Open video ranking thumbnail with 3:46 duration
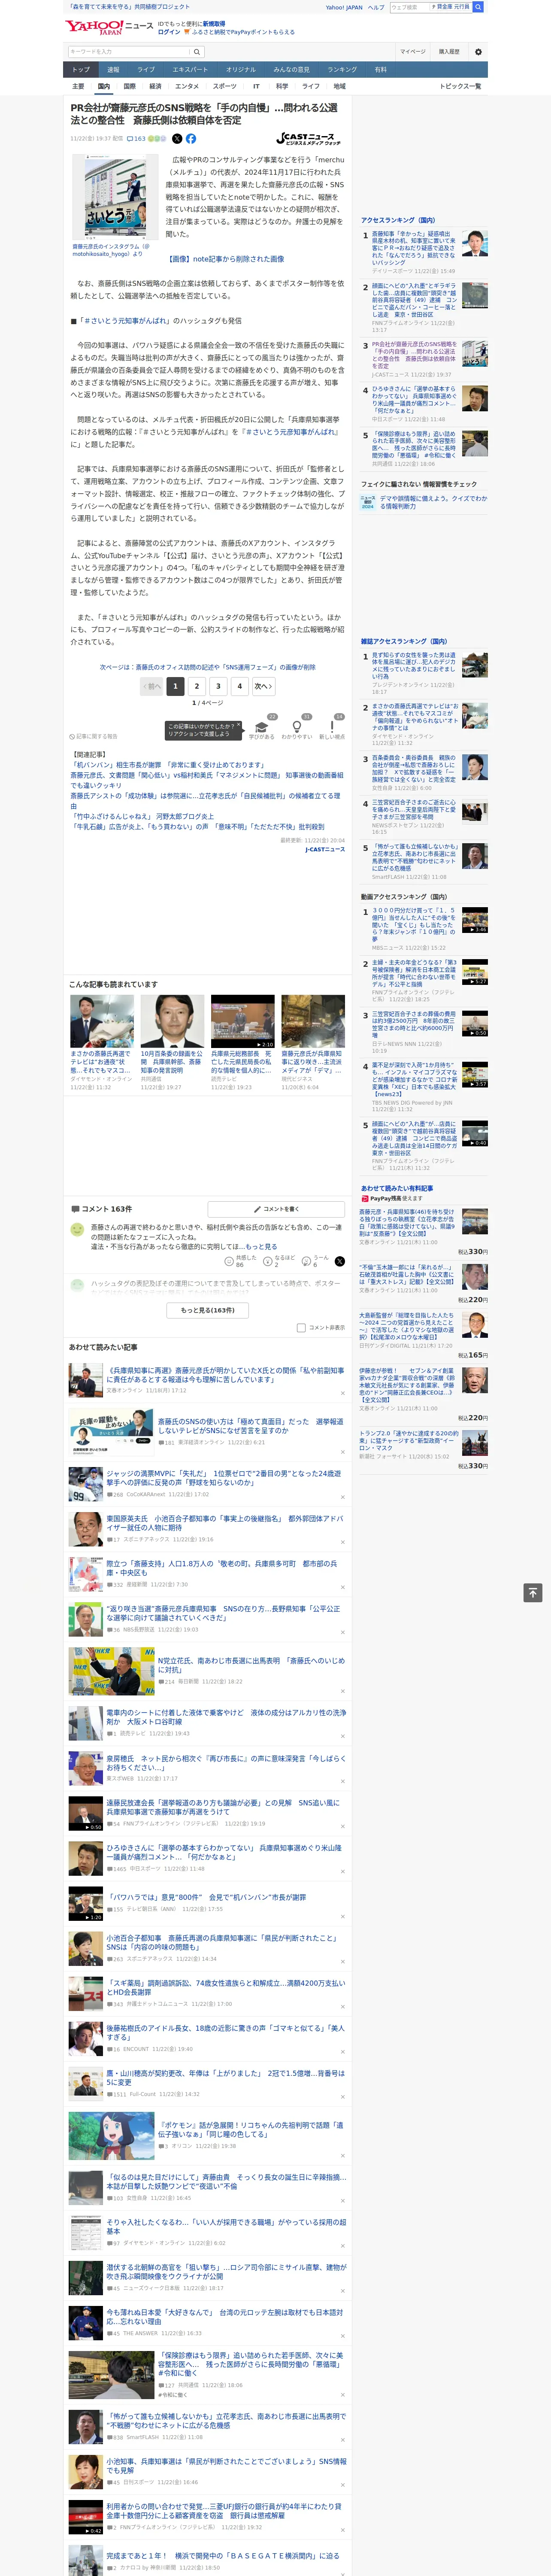This screenshot has width=551, height=2576. pos(475,920)
